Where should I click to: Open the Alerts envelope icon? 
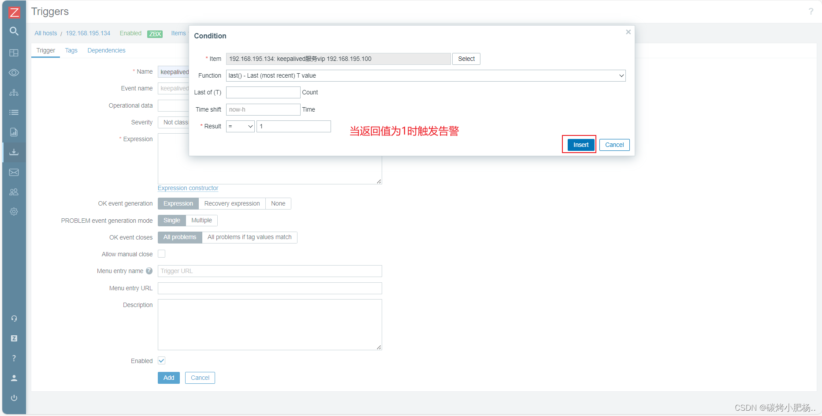(x=14, y=172)
